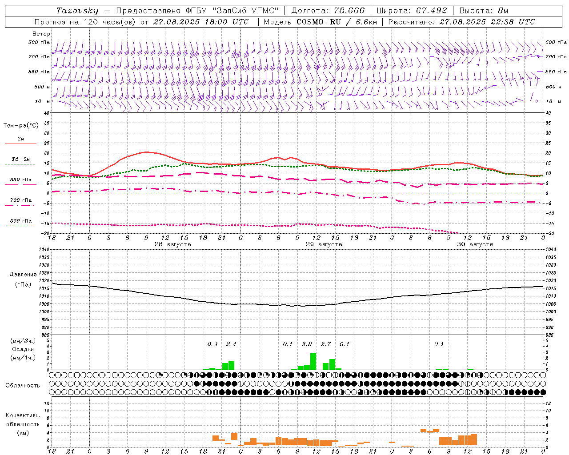The height and width of the screenshot is (455, 569).
Task: Click the red line sample under 2м legend
Action: [20, 144]
